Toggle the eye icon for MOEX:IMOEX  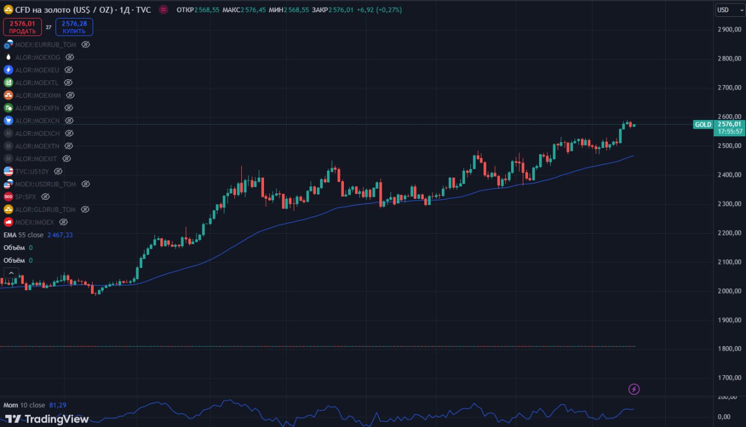tap(64, 222)
